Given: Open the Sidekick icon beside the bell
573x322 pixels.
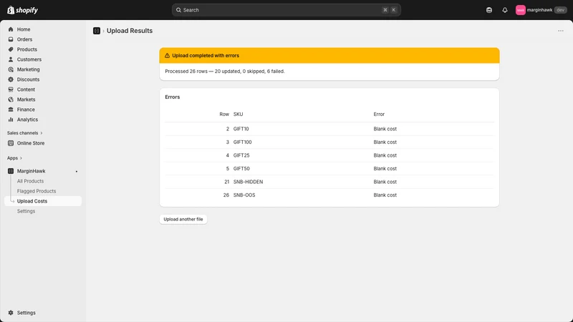Looking at the screenshot, I should 489,10.
